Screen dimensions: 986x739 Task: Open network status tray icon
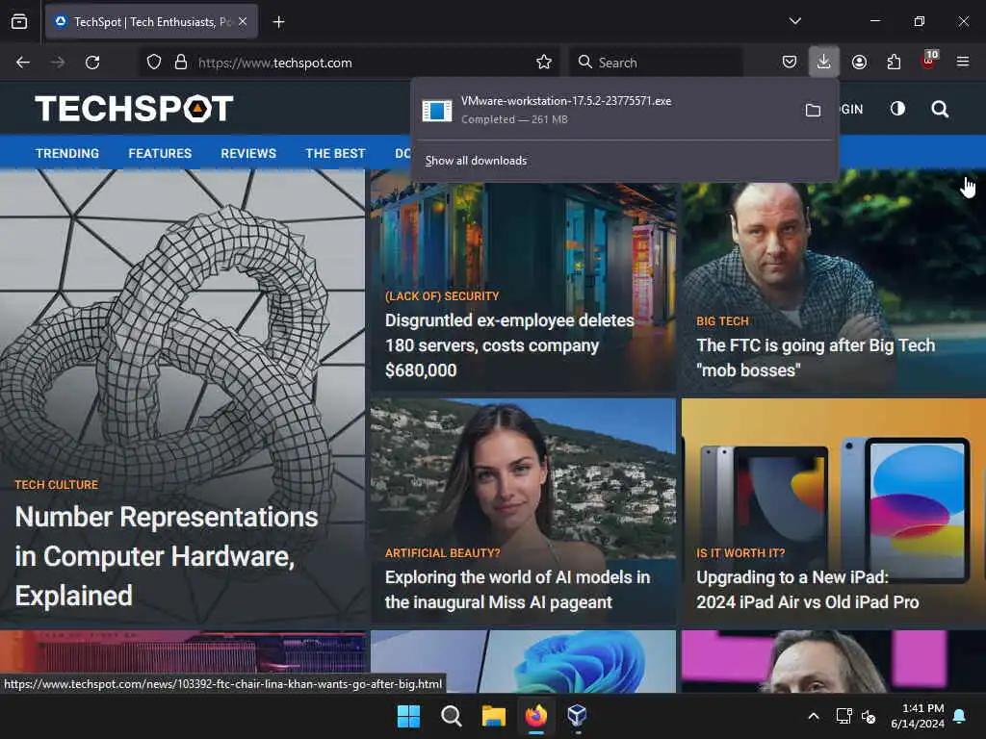pos(843,716)
